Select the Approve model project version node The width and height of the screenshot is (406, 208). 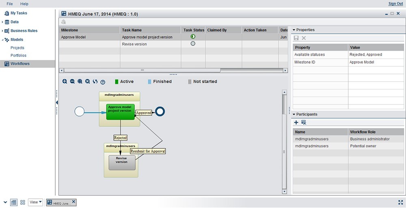coord(120,112)
